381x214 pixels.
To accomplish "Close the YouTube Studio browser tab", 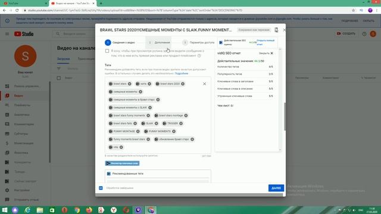I will [93, 4].
